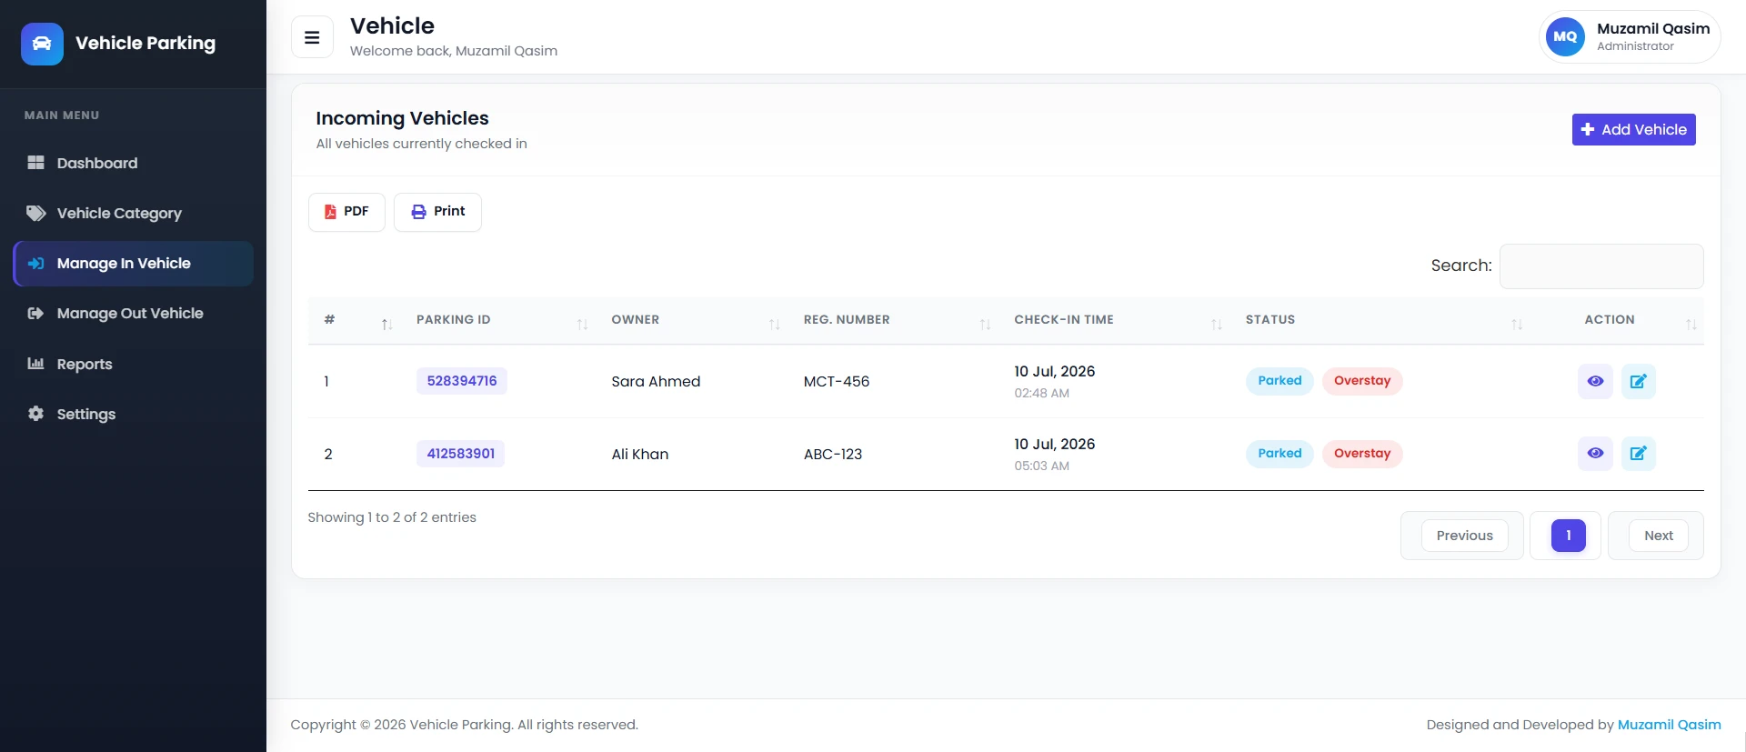The height and width of the screenshot is (752, 1746).
Task: Open Settings from sidebar
Action: point(133,414)
